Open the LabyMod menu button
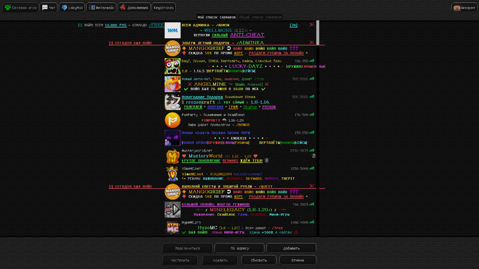Viewport: 479px width, 269px height. (x=72, y=8)
